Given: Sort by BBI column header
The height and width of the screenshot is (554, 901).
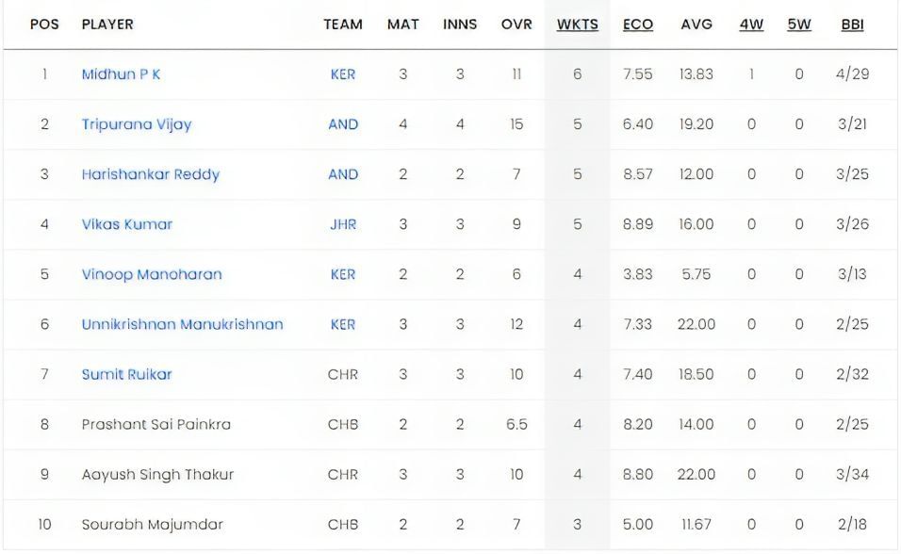Looking at the screenshot, I should click(x=852, y=24).
